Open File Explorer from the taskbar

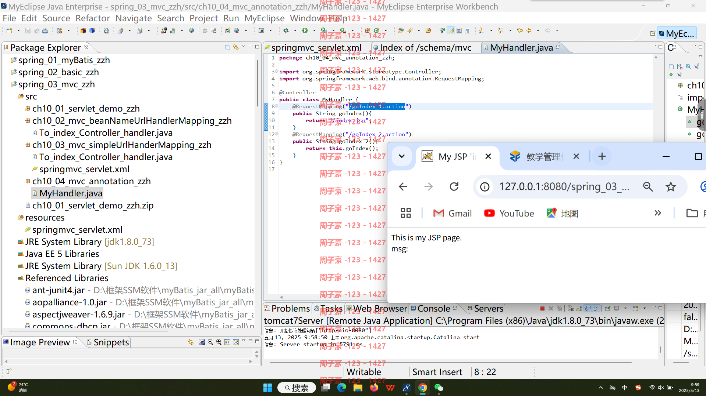point(358,388)
